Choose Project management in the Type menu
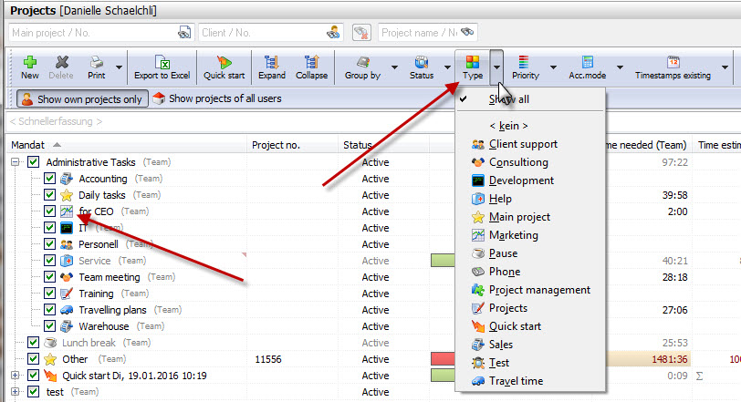This screenshot has width=741, height=402. click(x=538, y=290)
